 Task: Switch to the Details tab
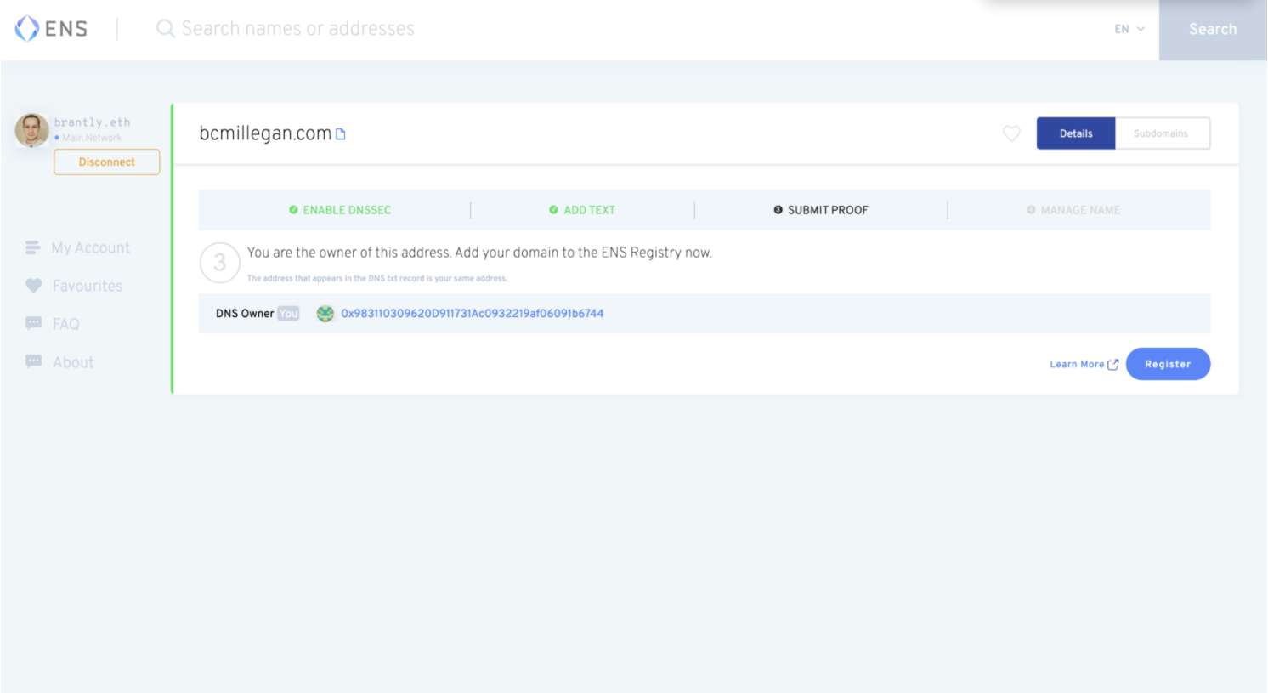tap(1076, 133)
